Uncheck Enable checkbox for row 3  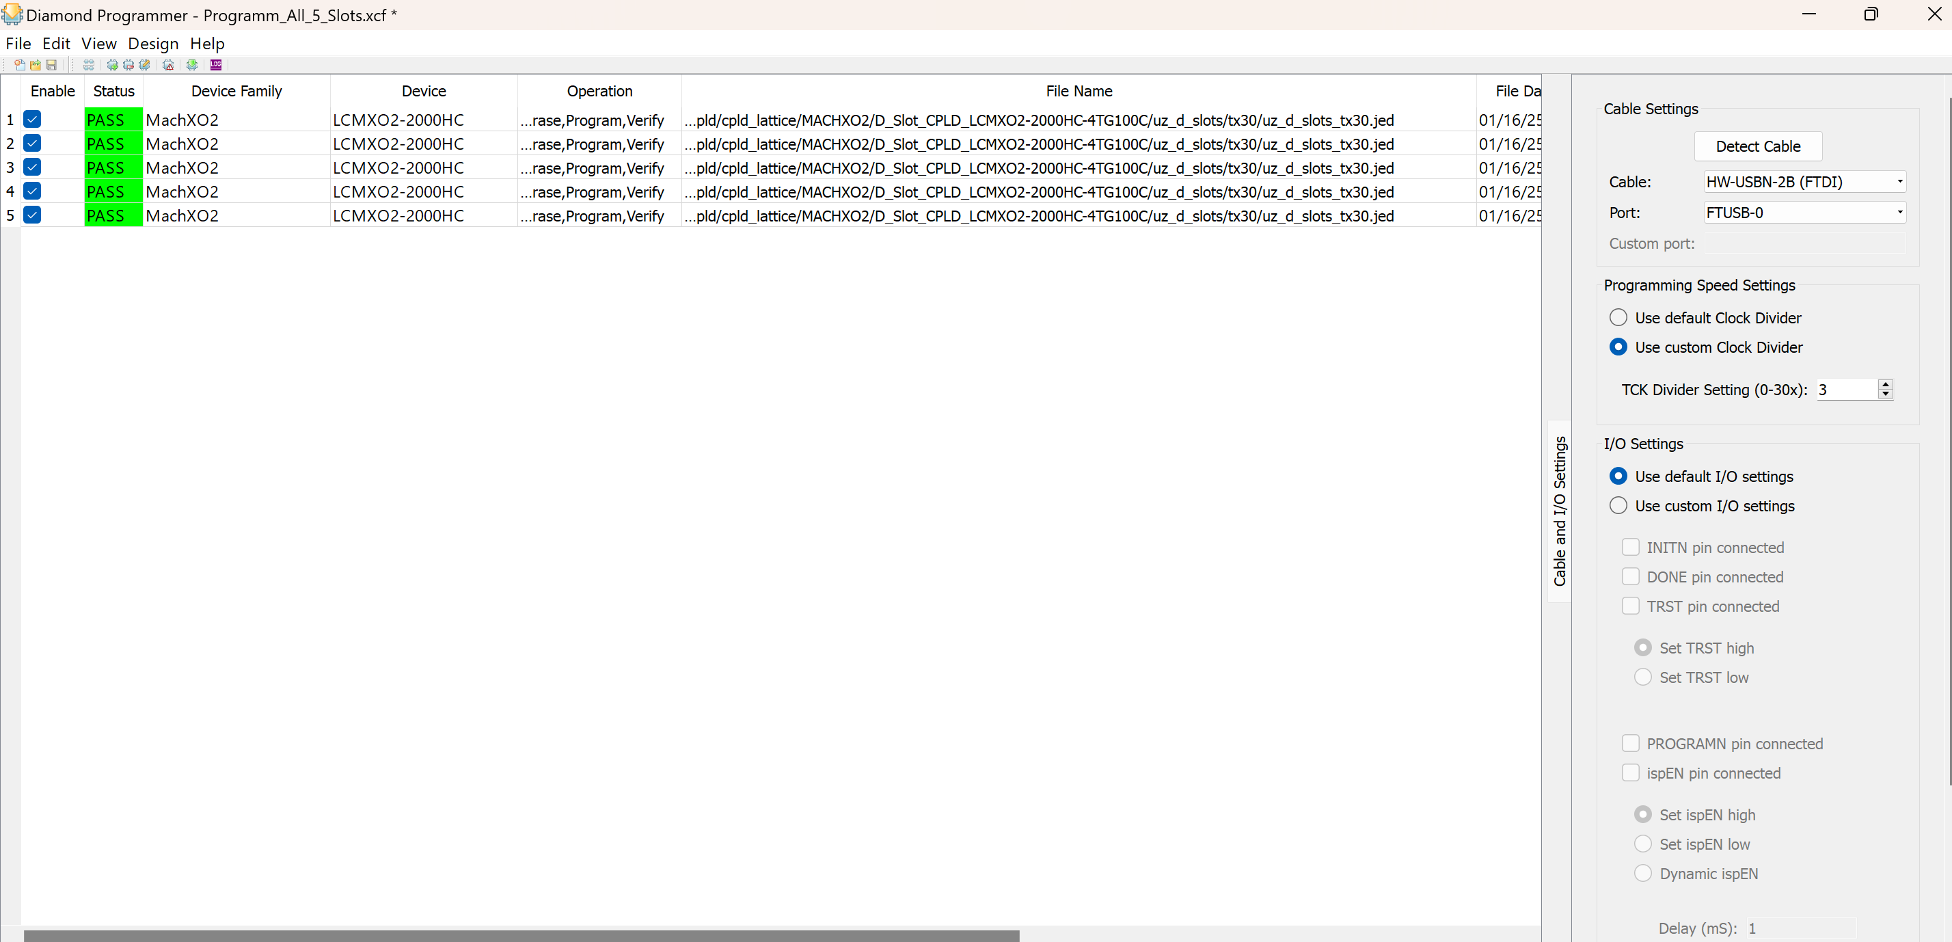[x=32, y=167]
